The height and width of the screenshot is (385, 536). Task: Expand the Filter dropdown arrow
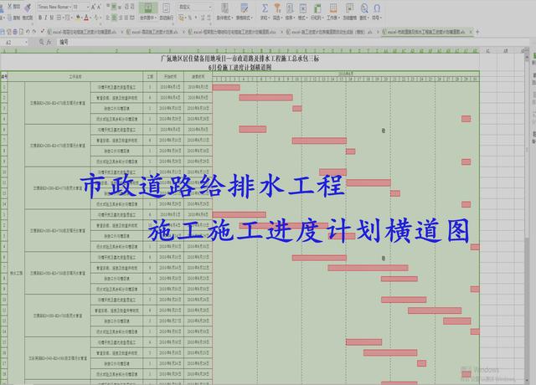point(282,18)
